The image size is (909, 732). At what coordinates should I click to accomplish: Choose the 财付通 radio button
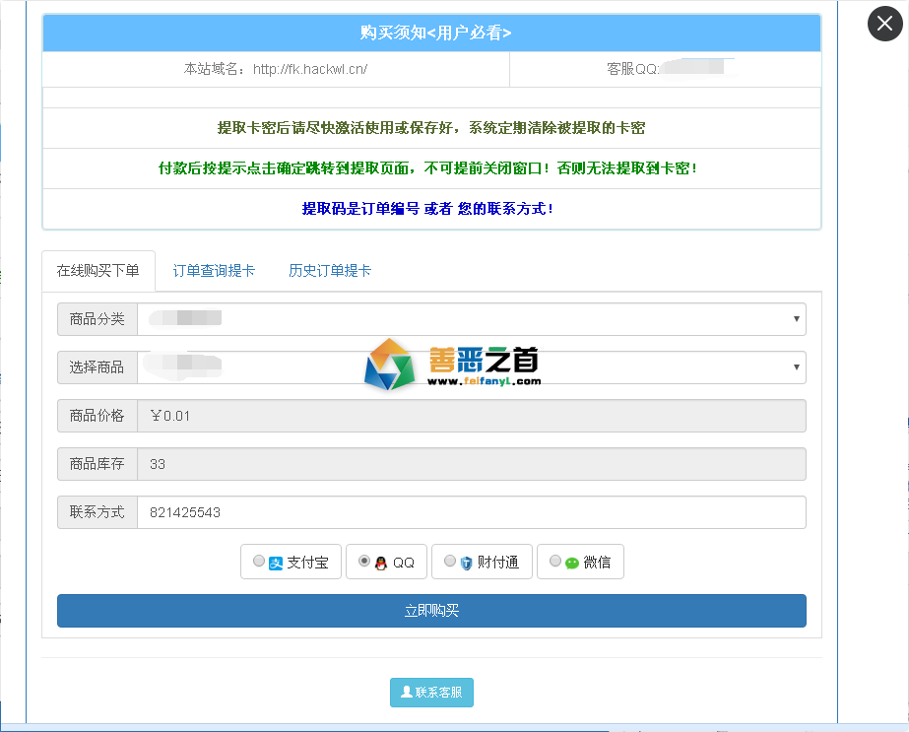[x=450, y=562]
